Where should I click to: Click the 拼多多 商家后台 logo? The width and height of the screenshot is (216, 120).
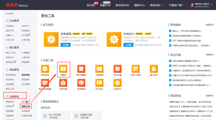point(17,5)
